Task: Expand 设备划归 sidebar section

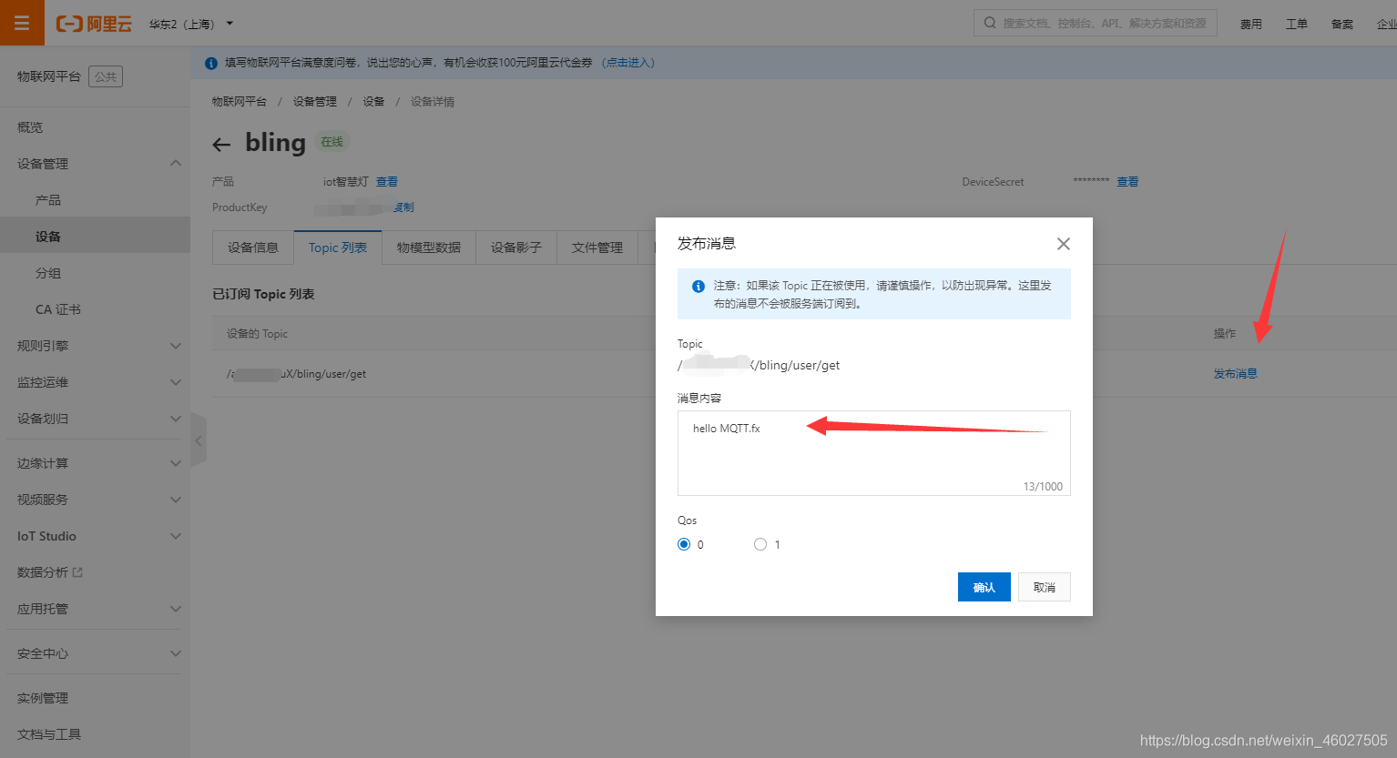Action: tap(95, 419)
